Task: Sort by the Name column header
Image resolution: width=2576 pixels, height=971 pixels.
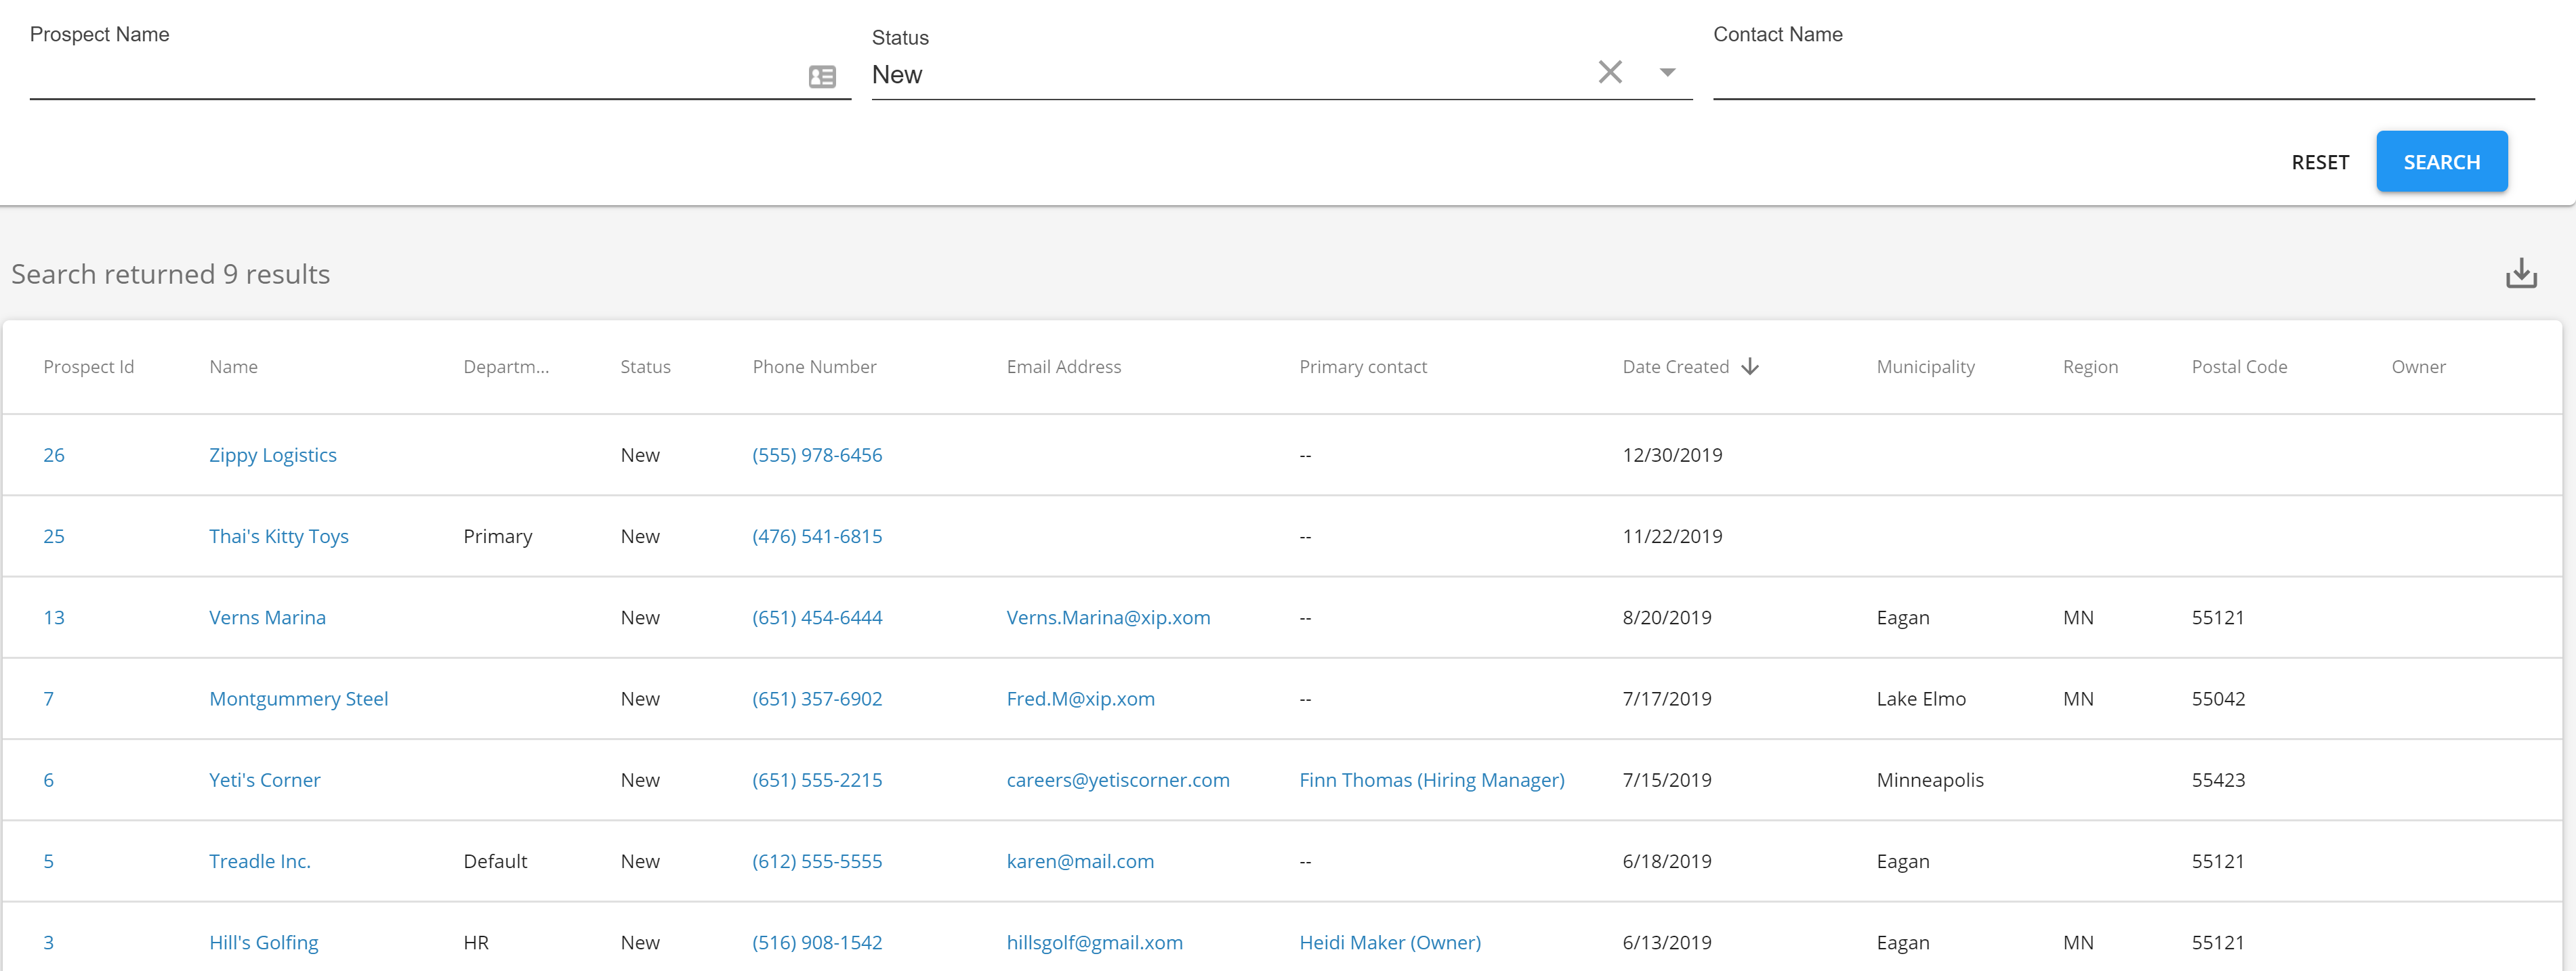Action: 233,366
